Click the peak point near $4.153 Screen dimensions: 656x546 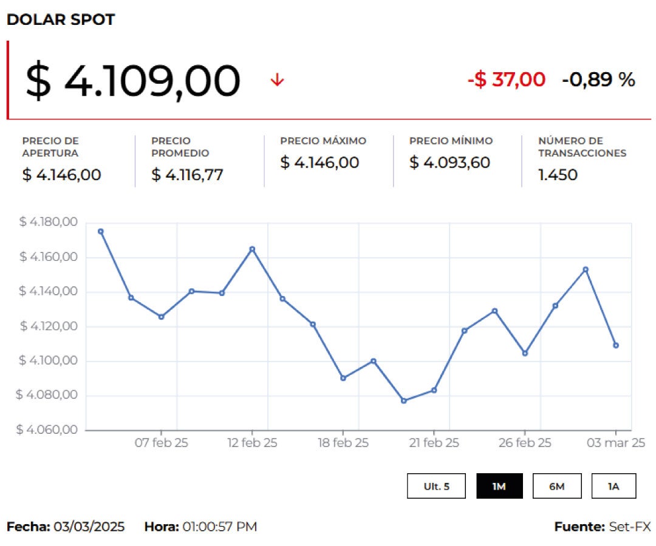586,269
